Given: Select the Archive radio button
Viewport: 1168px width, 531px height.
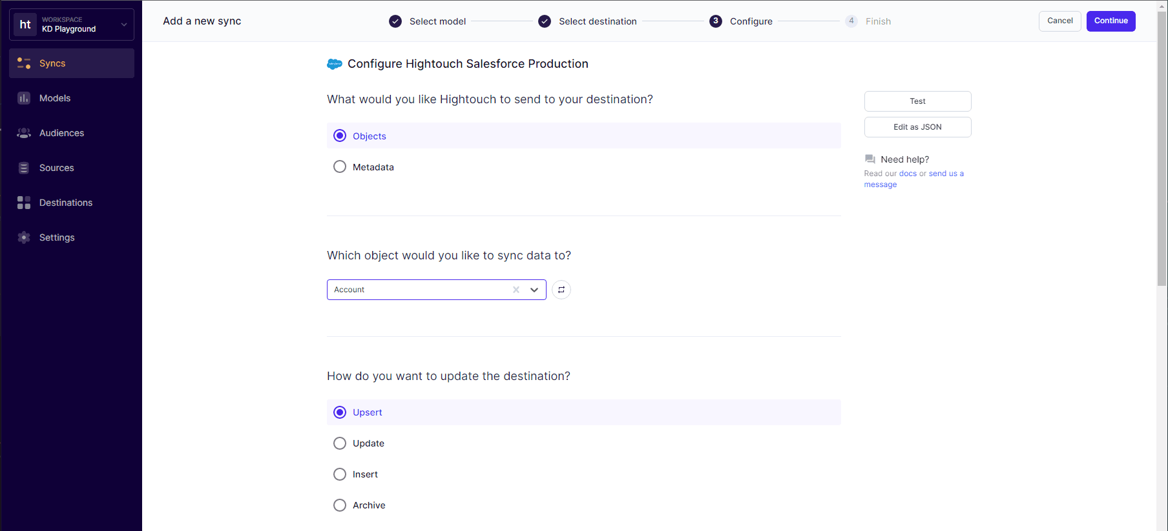Looking at the screenshot, I should click(340, 505).
